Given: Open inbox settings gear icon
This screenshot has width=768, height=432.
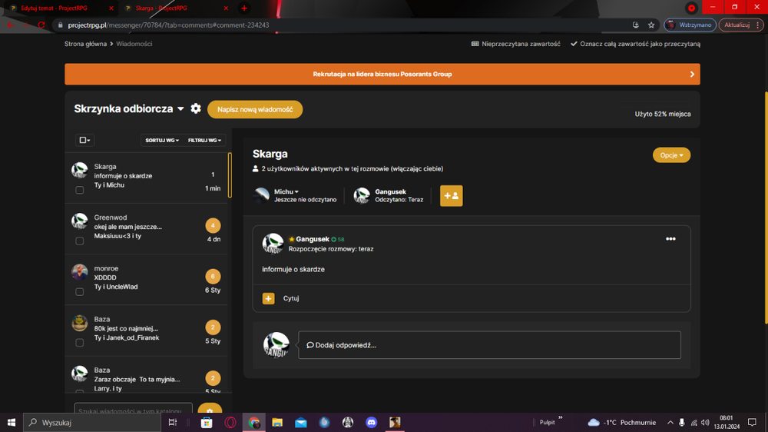Looking at the screenshot, I should pos(195,108).
